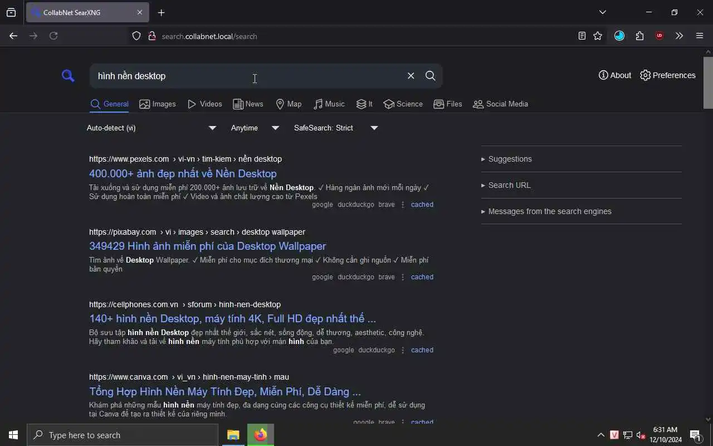Select the General tab

(x=110, y=104)
